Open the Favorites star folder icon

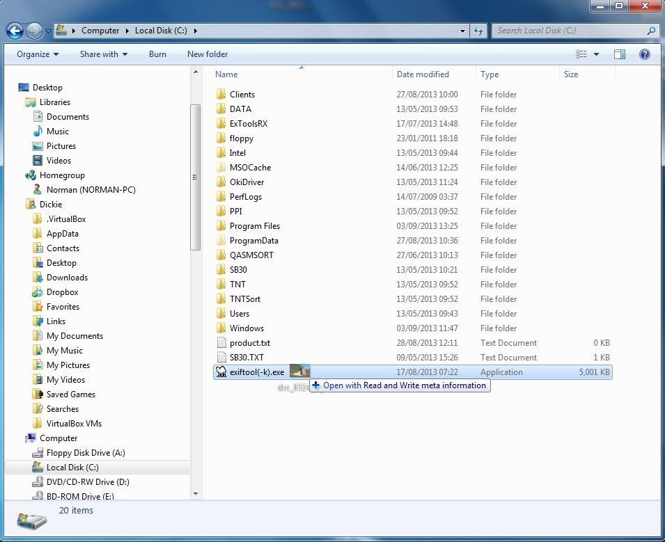point(38,306)
